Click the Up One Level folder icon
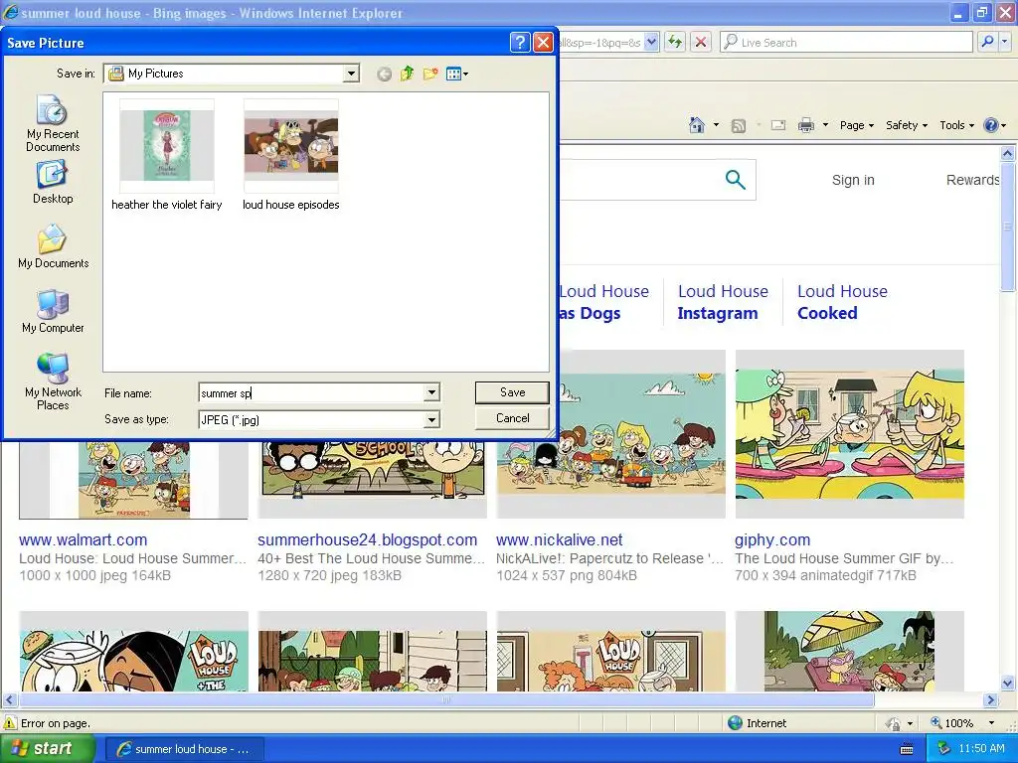 407,74
